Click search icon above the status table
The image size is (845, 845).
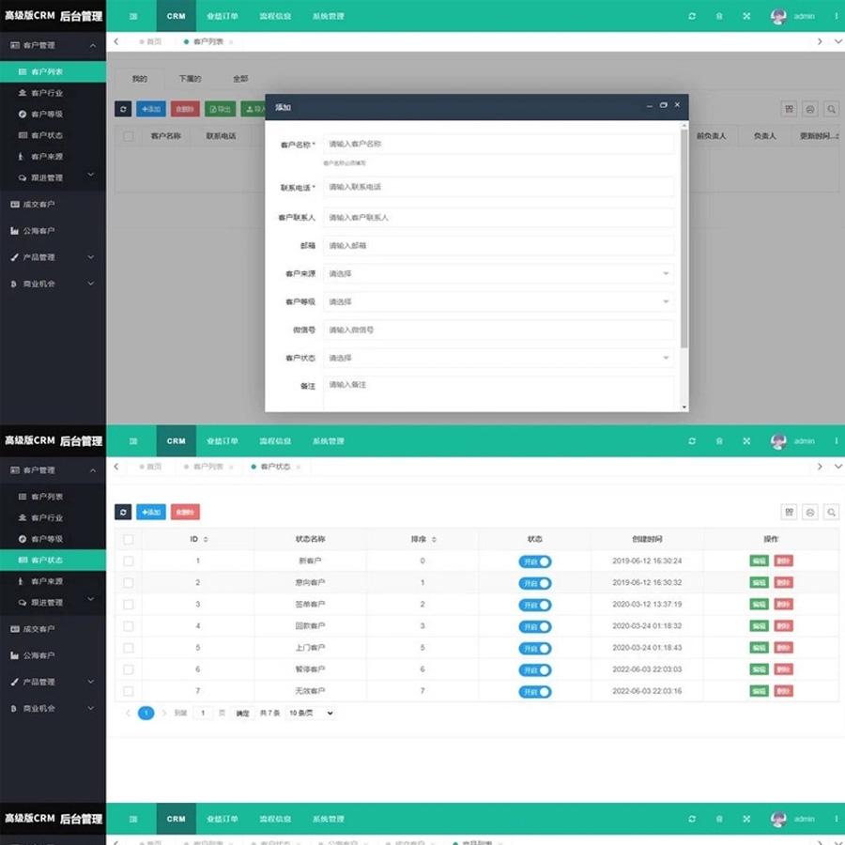pyautogui.click(x=831, y=512)
